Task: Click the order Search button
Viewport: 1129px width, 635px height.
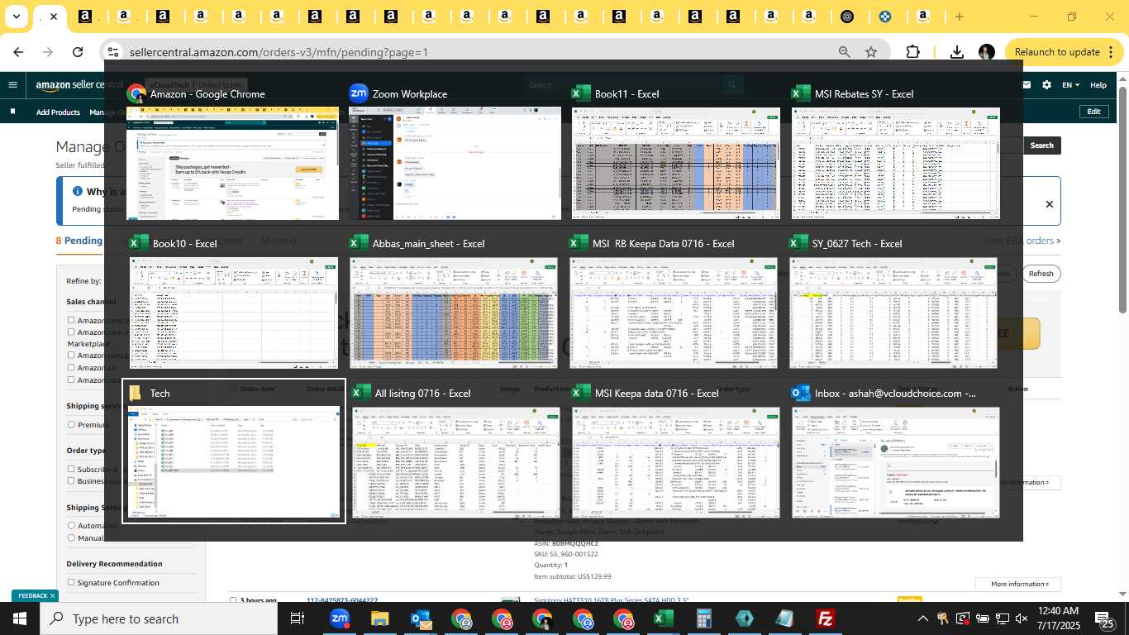Action: coord(1041,146)
